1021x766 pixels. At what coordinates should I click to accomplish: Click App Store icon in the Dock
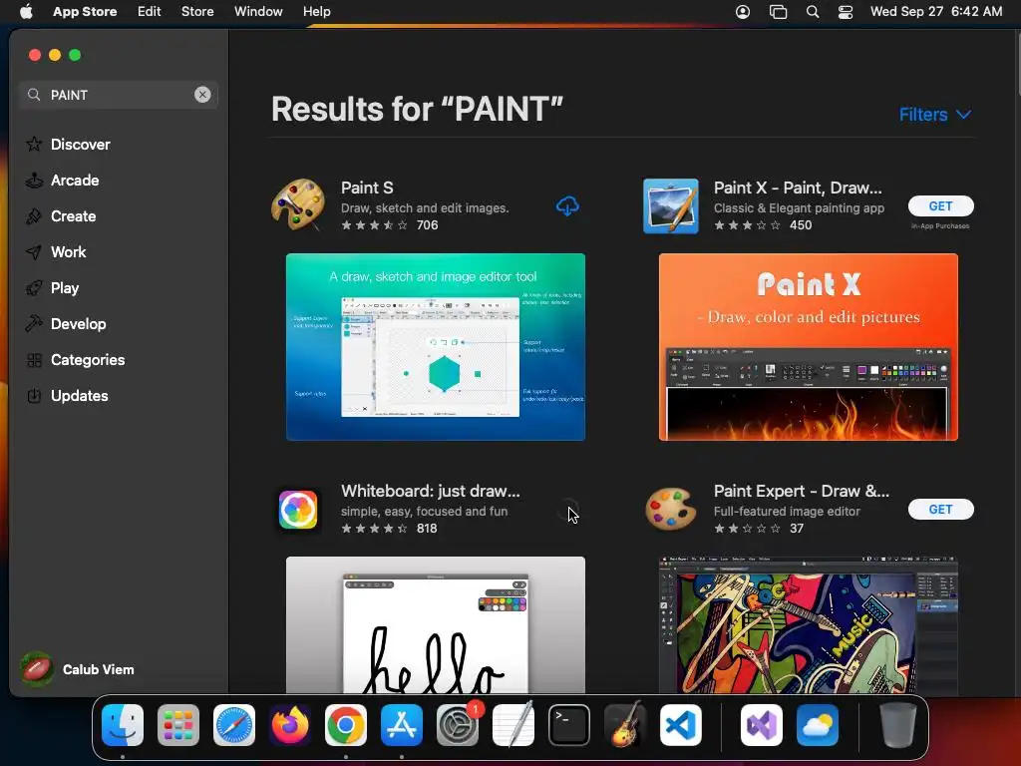point(402,725)
